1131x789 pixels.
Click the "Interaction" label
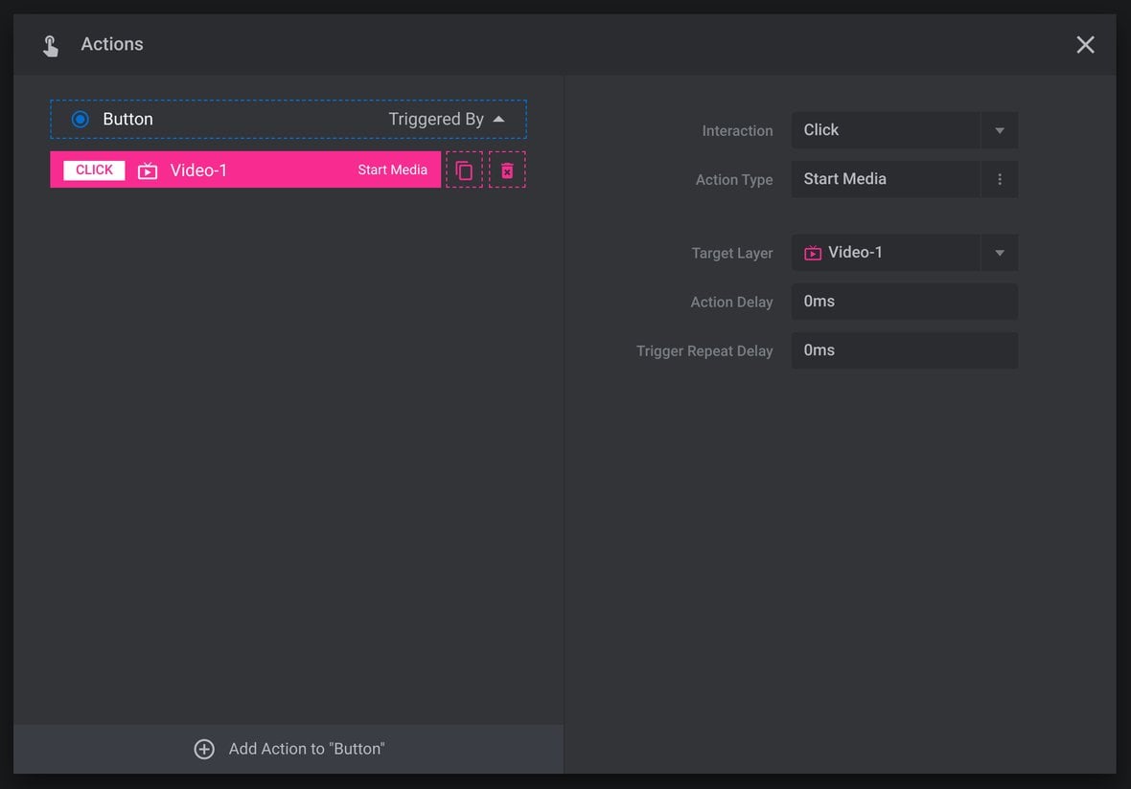click(737, 131)
